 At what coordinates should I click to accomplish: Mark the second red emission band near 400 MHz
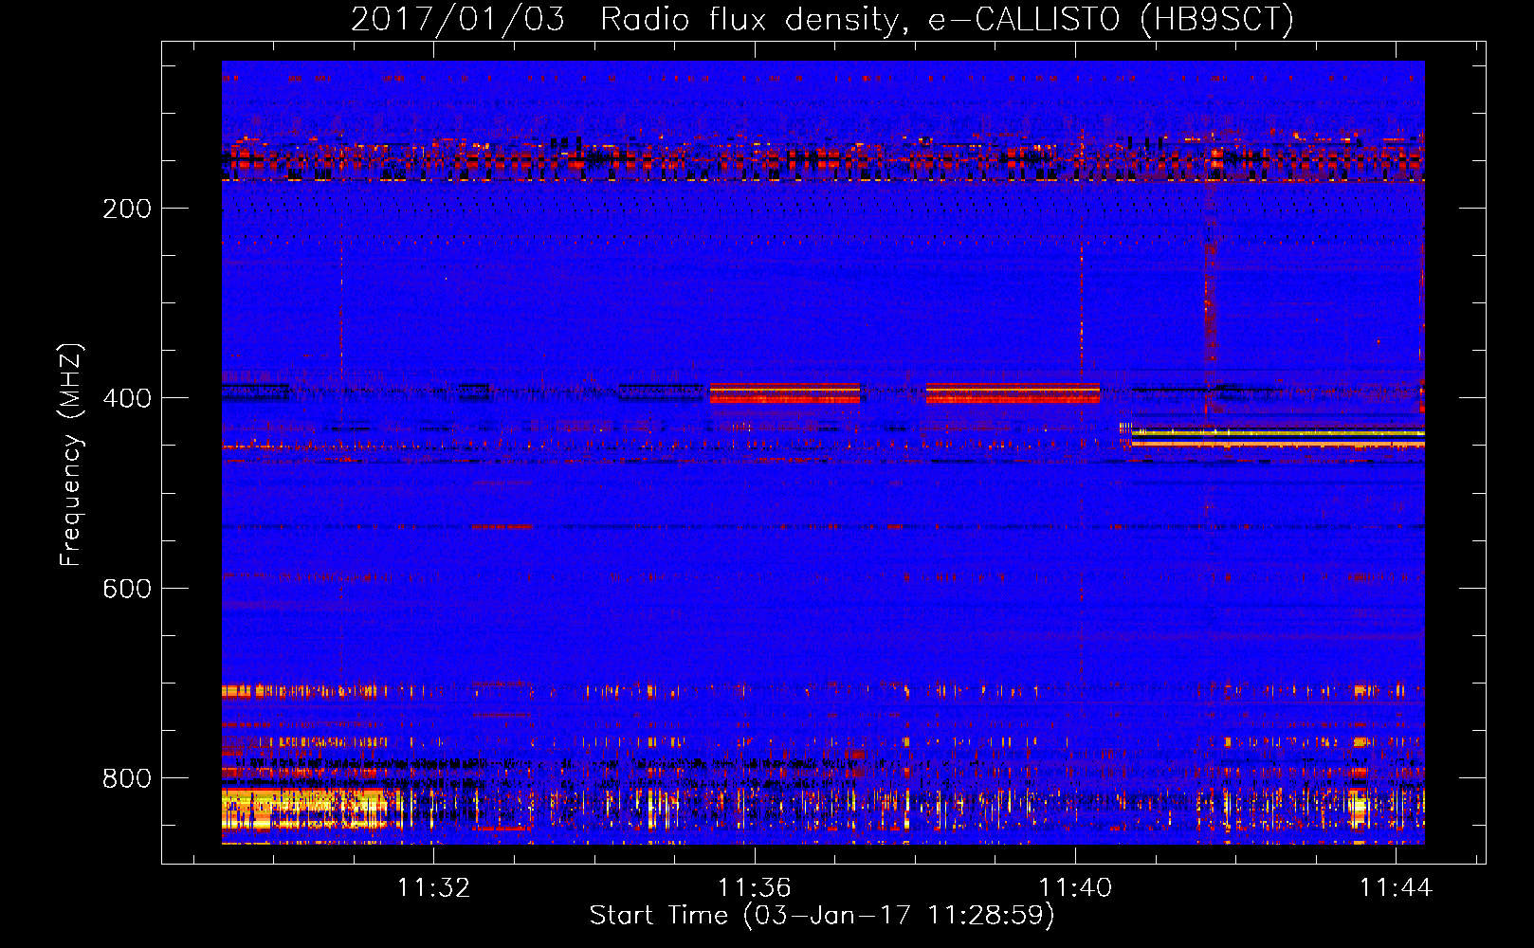pyautogui.click(x=1013, y=392)
